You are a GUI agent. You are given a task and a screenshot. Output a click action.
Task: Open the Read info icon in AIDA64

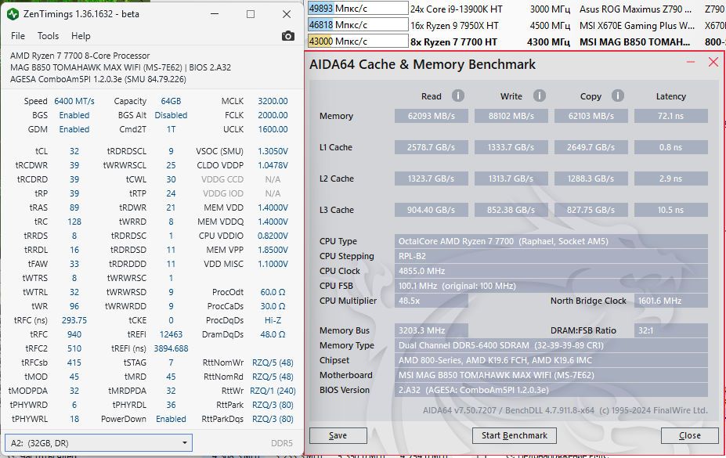click(x=458, y=96)
